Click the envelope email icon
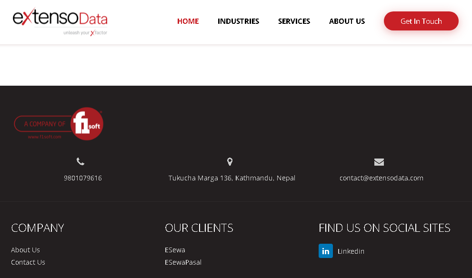Screen dimensions: 472x278 (379, 162)
